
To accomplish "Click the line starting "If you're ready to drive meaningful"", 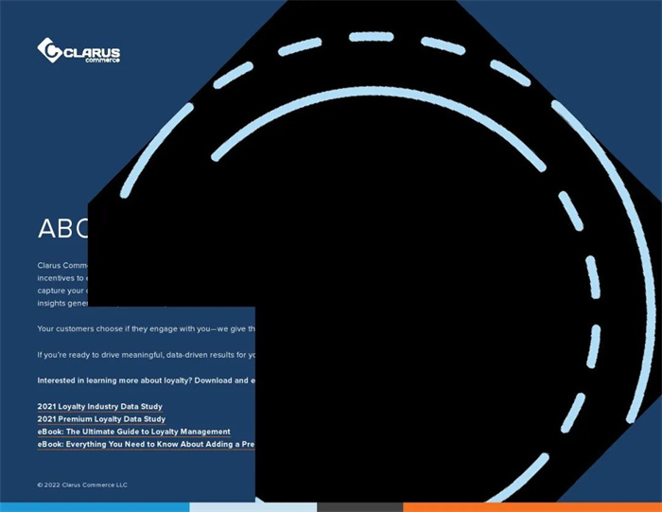I will point(146,355).
